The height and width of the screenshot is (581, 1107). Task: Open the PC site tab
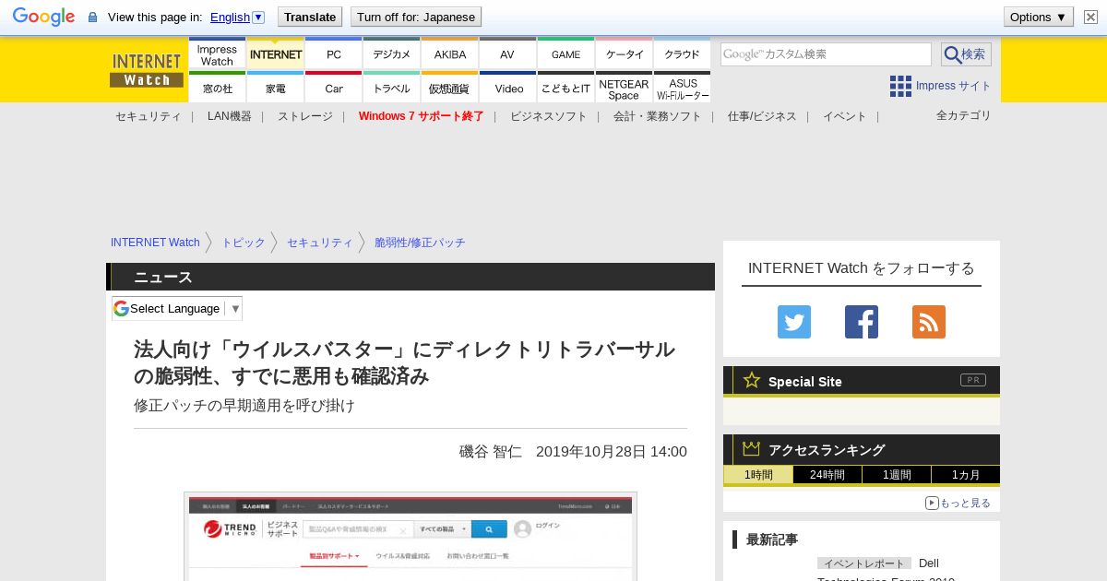click(x=334, y=54)
